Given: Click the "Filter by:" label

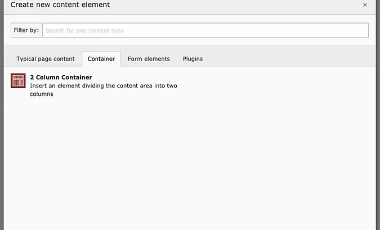Looking at the screenshot, I should tap(26, 30).
